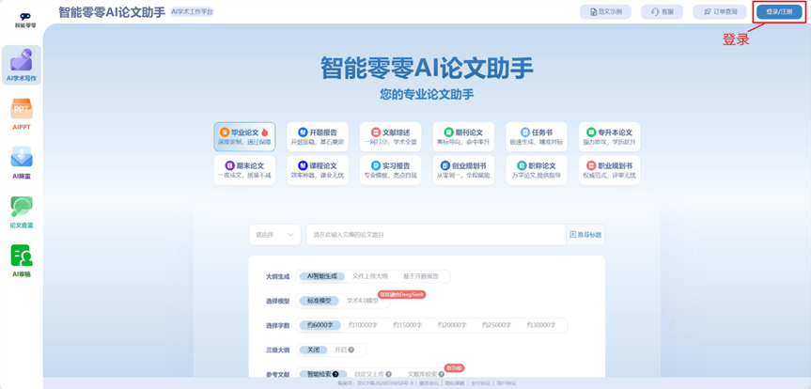
Task: Select 标准模型 model option
Action: (319, 301)
